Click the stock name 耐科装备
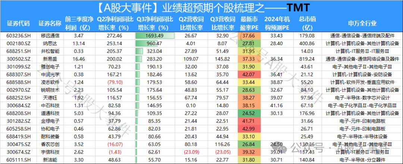The height and width of the screenshot is (164, 403). 50,136
